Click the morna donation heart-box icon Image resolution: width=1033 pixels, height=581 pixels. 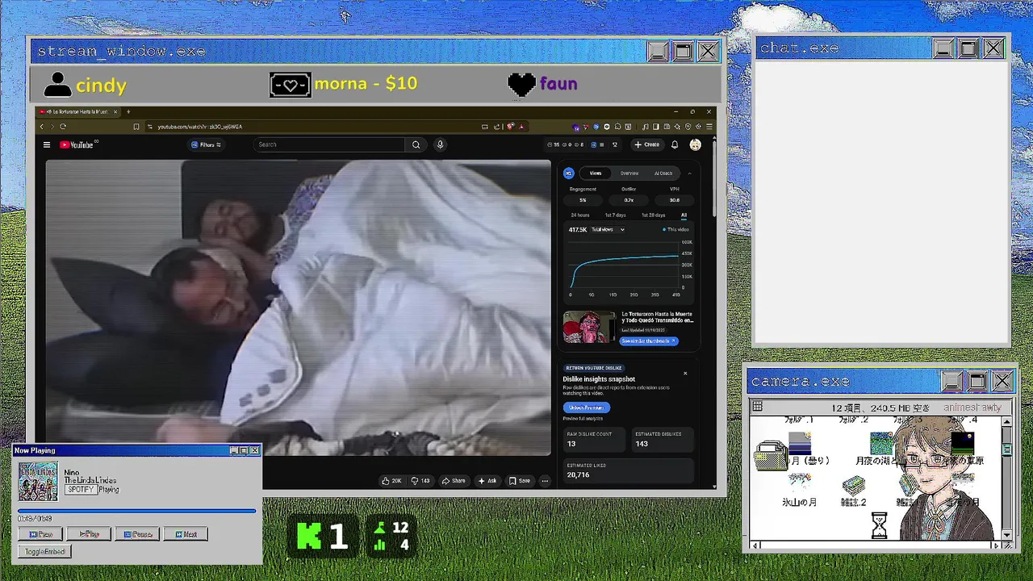pos(291,85)
